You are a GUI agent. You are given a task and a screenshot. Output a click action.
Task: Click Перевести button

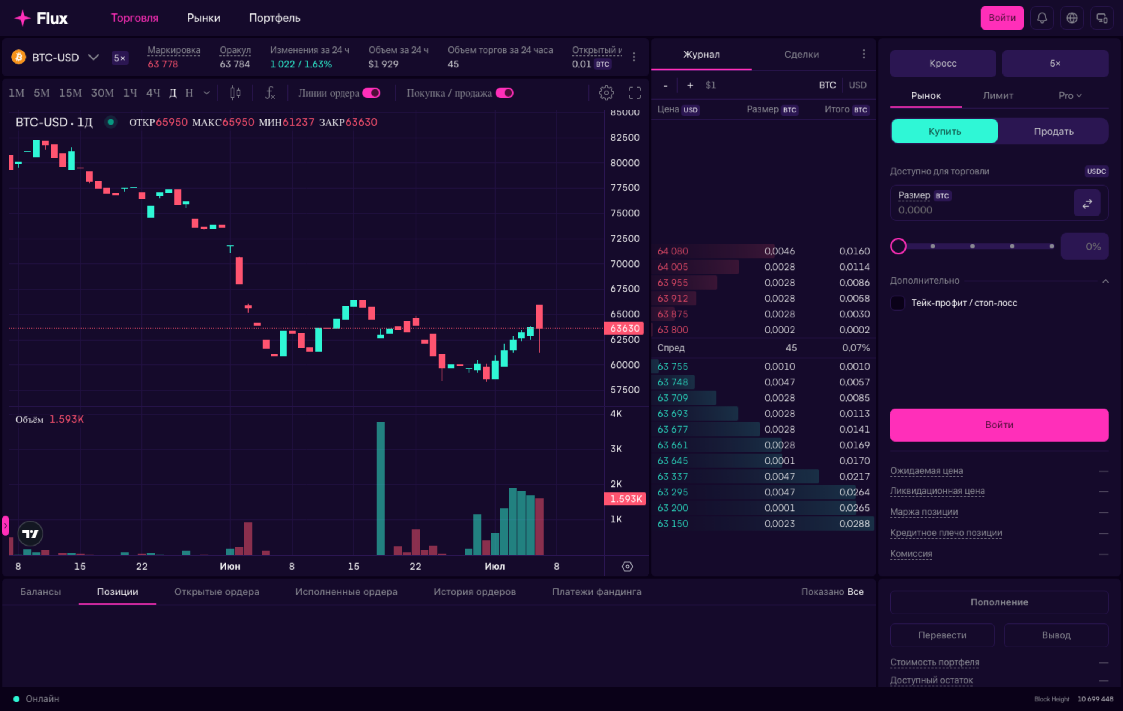pyautogui.click(x=942, y=635)
